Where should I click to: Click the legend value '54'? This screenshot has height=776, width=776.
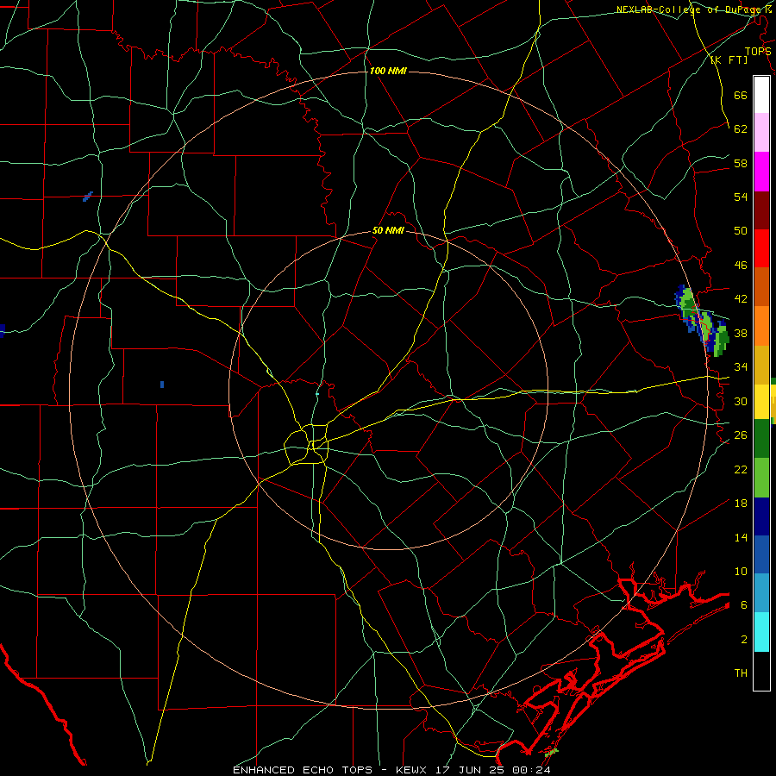(x=741, y=197)
